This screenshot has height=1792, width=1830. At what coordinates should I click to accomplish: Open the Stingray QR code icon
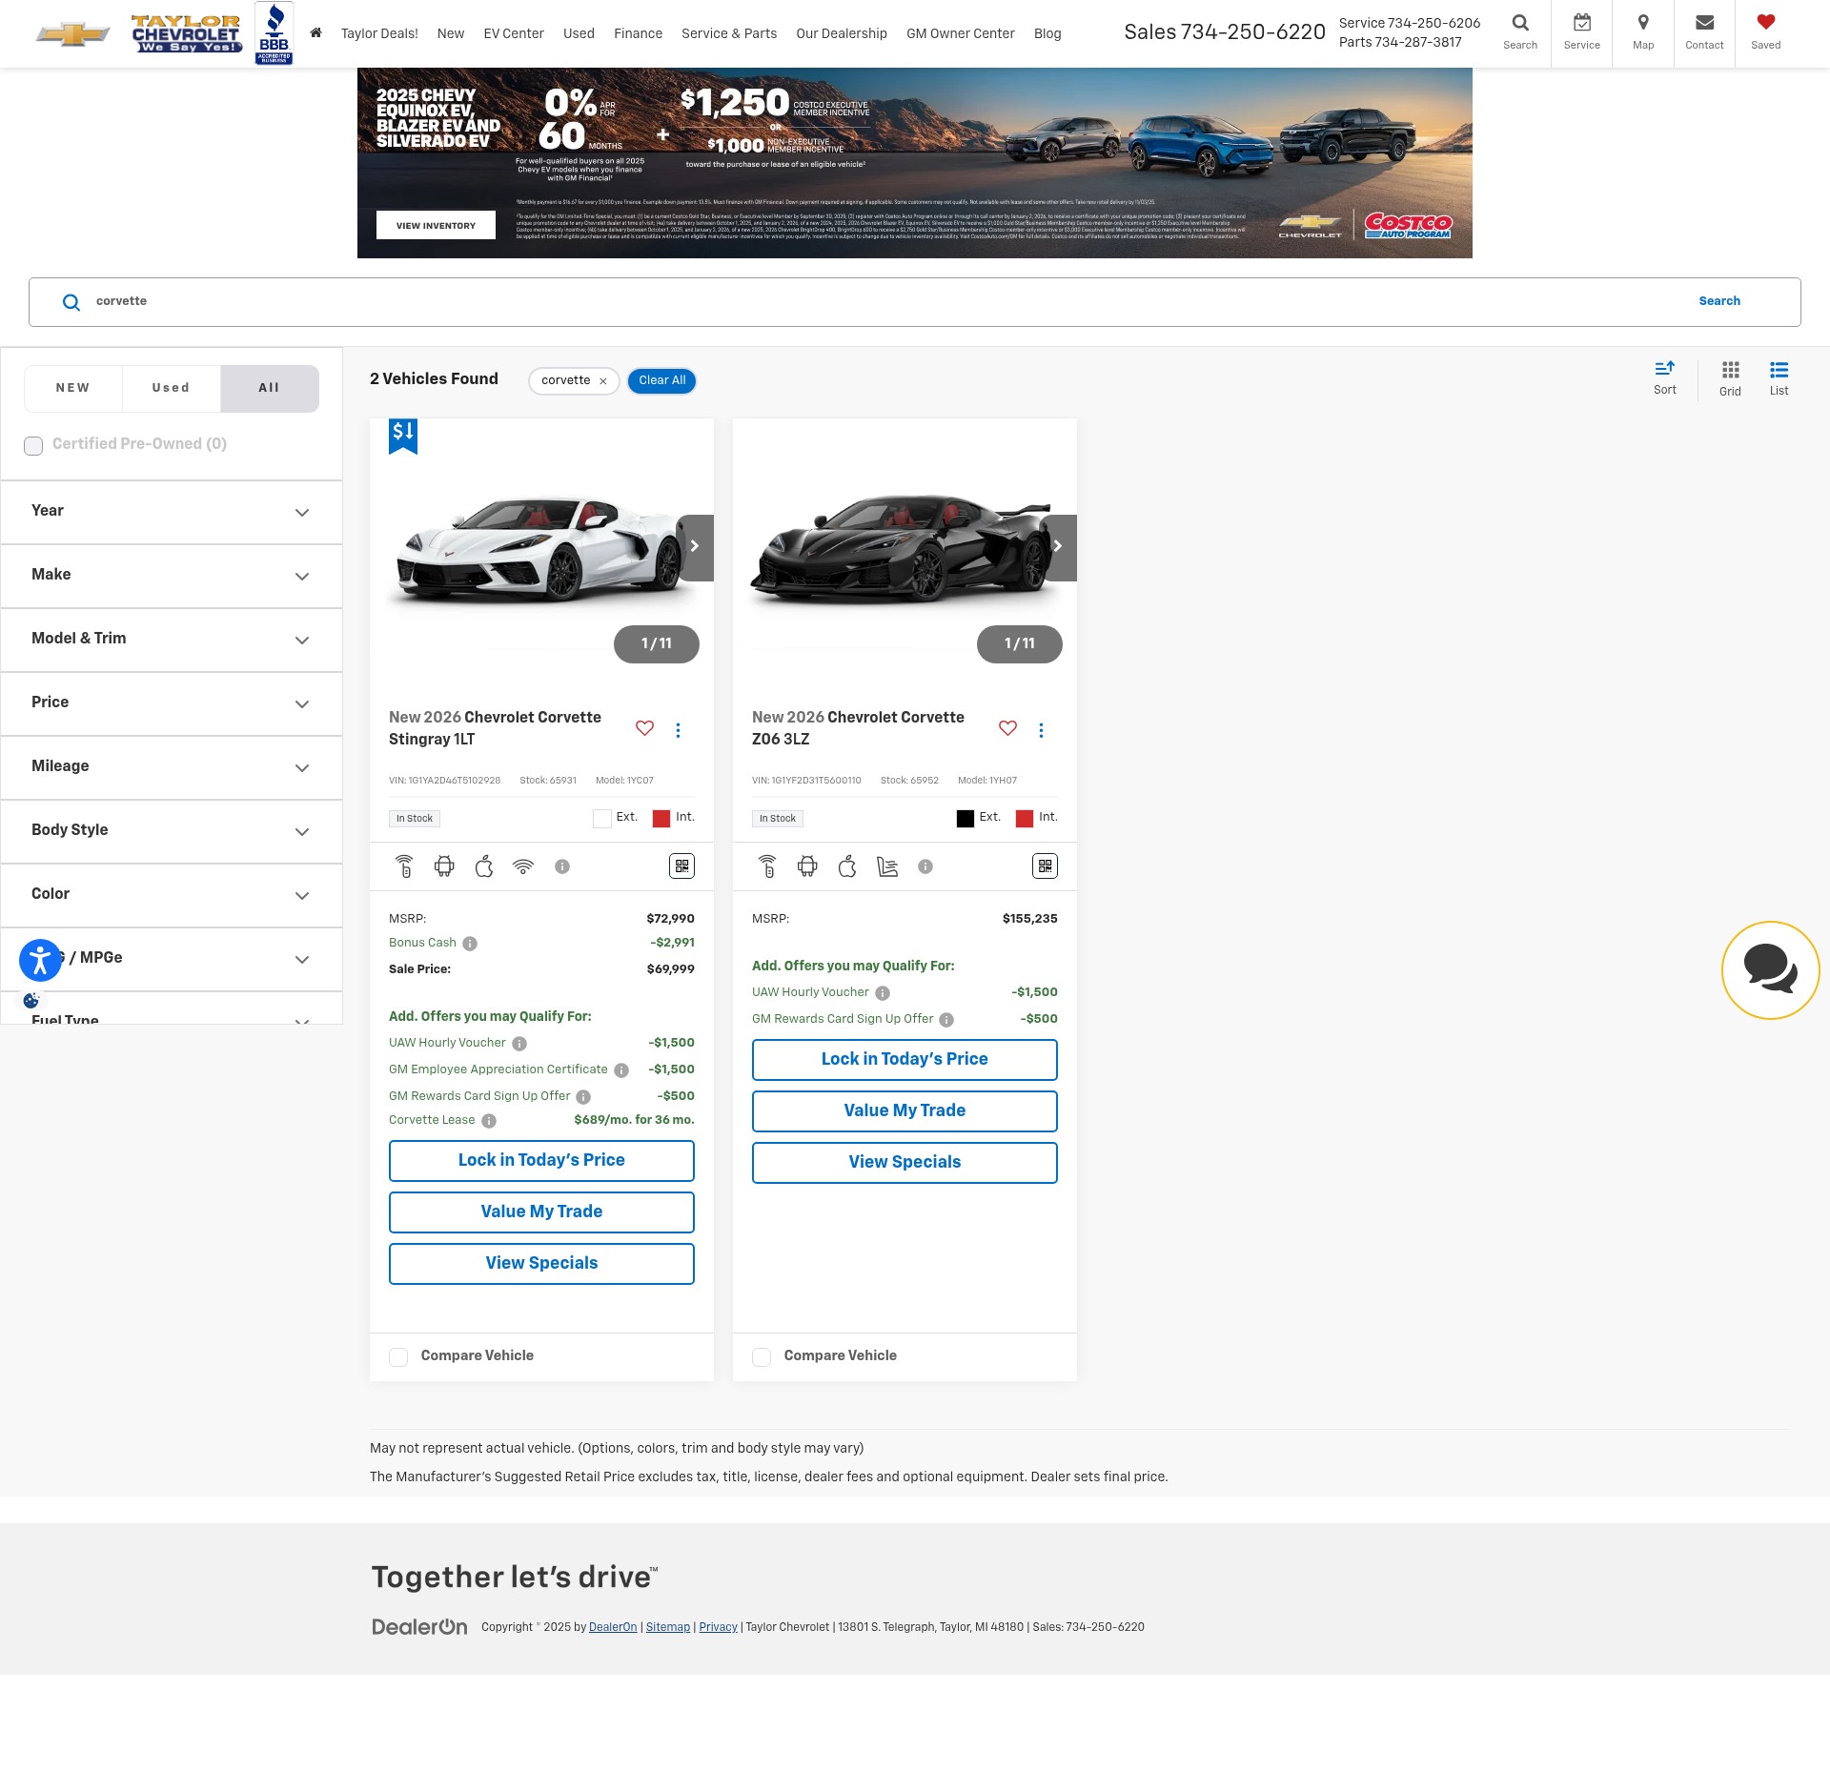click(x=682, y=865)
